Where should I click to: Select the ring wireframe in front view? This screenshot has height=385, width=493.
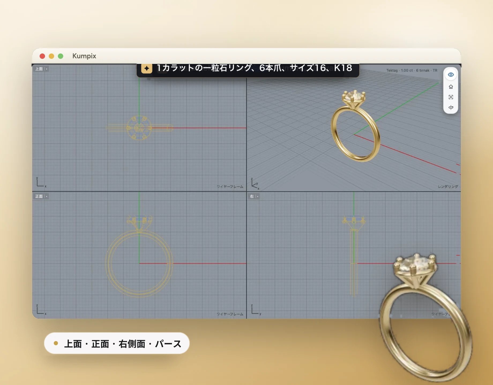click(x=139, y=256)
